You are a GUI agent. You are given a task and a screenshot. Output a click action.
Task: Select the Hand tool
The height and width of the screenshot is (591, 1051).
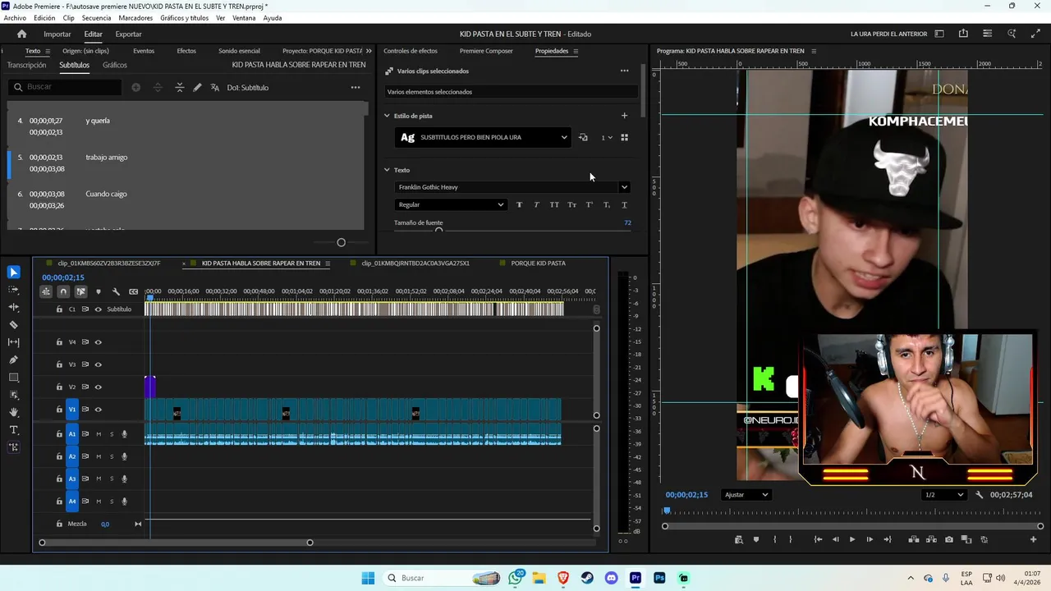click(x=14, y=412)
